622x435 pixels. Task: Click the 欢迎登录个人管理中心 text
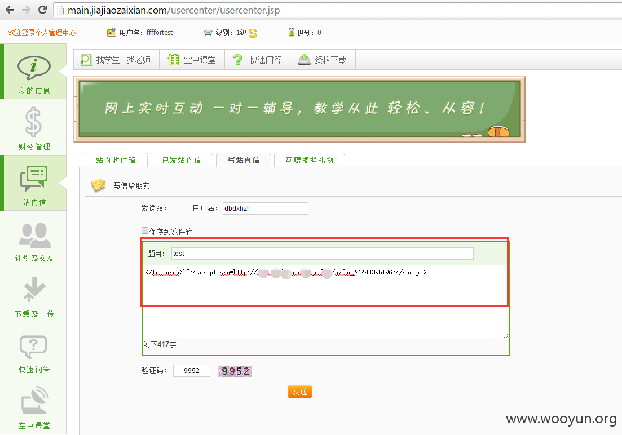pyautogui.click(x=42, y=33)
